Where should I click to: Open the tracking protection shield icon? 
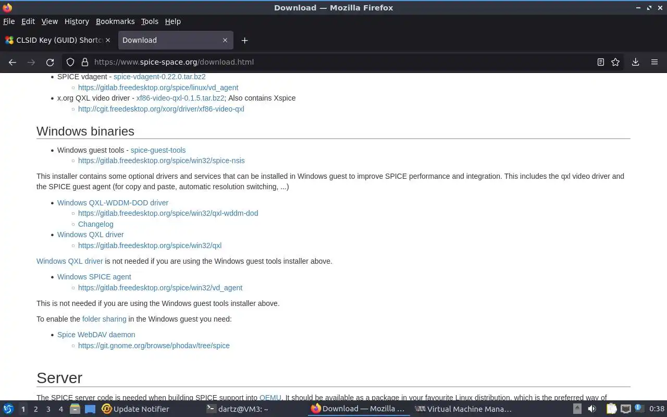[70, 62]
